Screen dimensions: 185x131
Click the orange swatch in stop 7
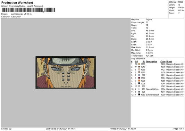[139, 81]
